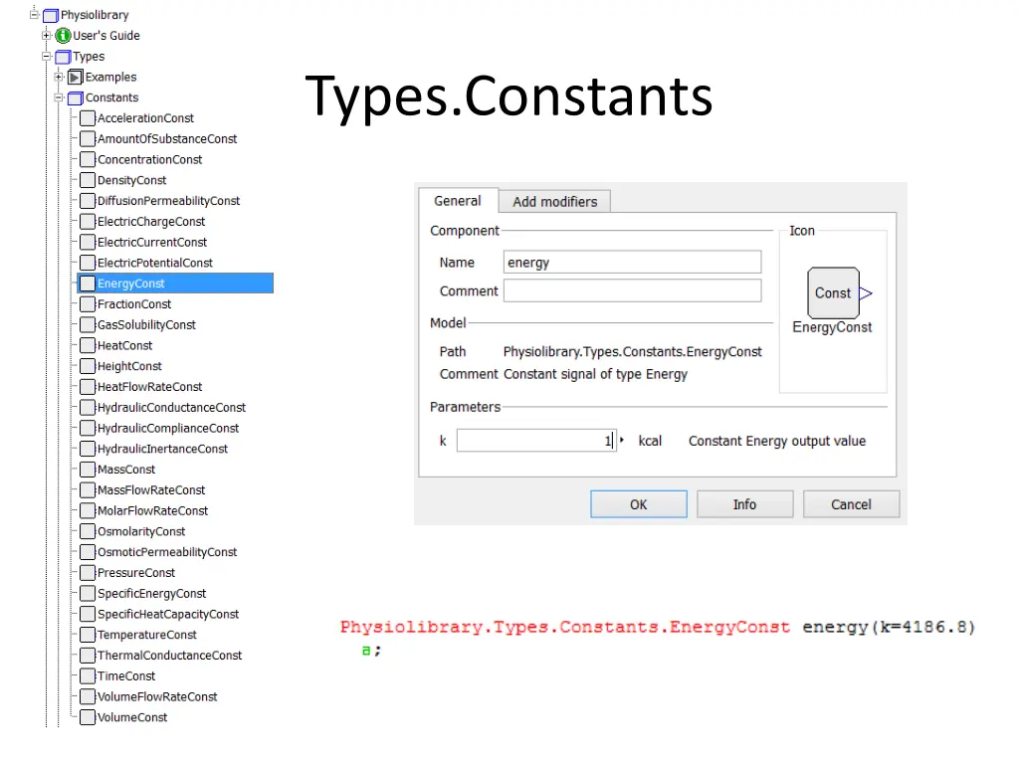Viewport: 1019px width, 764px height.
Task: Click the DensityConst block icon
Action: tap(88, 181)
